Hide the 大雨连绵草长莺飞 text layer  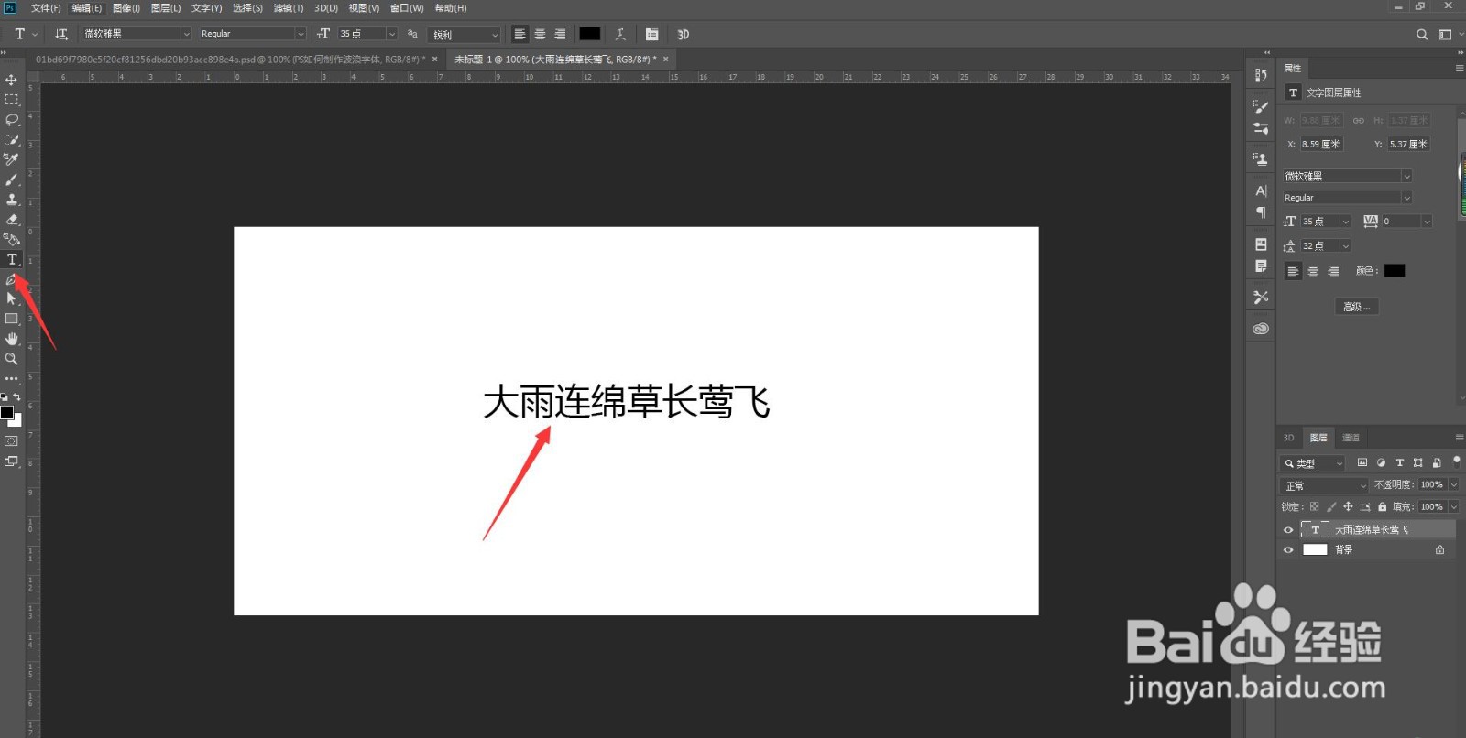1288,530
